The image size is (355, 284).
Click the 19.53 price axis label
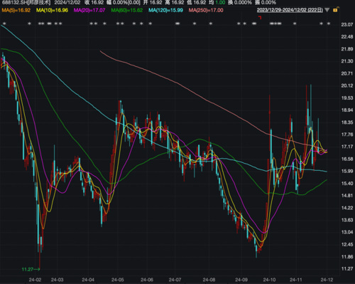tap(347, 98)
